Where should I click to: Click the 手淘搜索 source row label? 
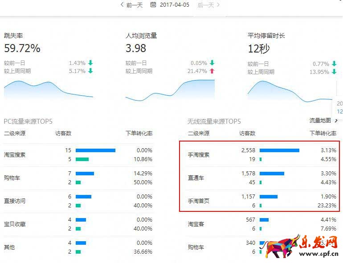click(x=199, y=155)
